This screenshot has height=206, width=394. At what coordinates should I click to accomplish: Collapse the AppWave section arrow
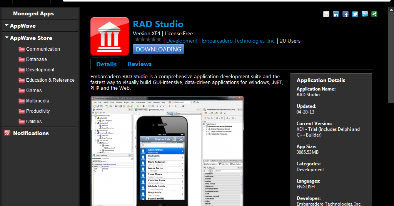point(7,26)
